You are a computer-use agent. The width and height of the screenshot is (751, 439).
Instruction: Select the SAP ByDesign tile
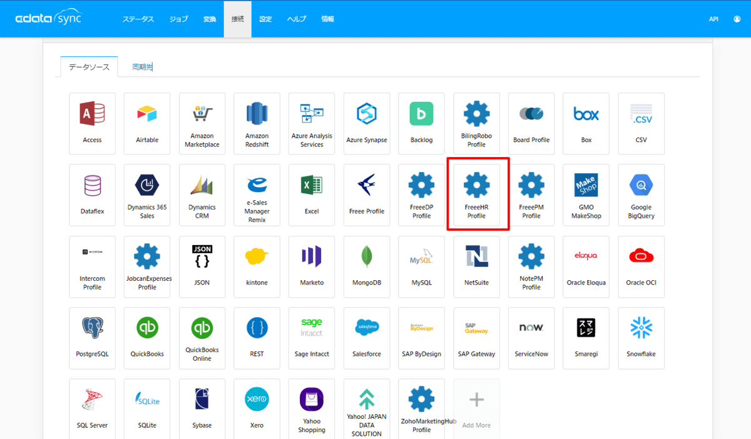pyautogui.click(x=422, y=338)
